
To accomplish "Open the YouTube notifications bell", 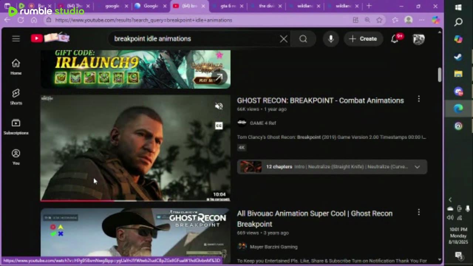I will point(395,39).
